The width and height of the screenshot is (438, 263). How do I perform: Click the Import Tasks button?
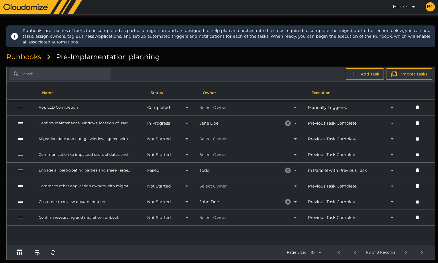[409, 74]
